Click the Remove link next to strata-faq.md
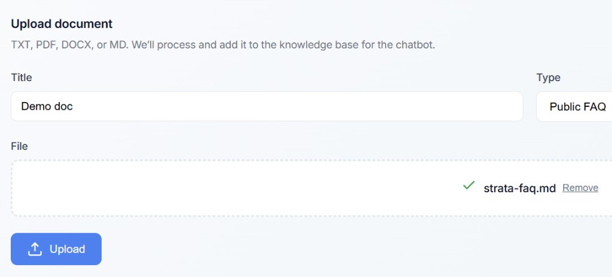 580,188
